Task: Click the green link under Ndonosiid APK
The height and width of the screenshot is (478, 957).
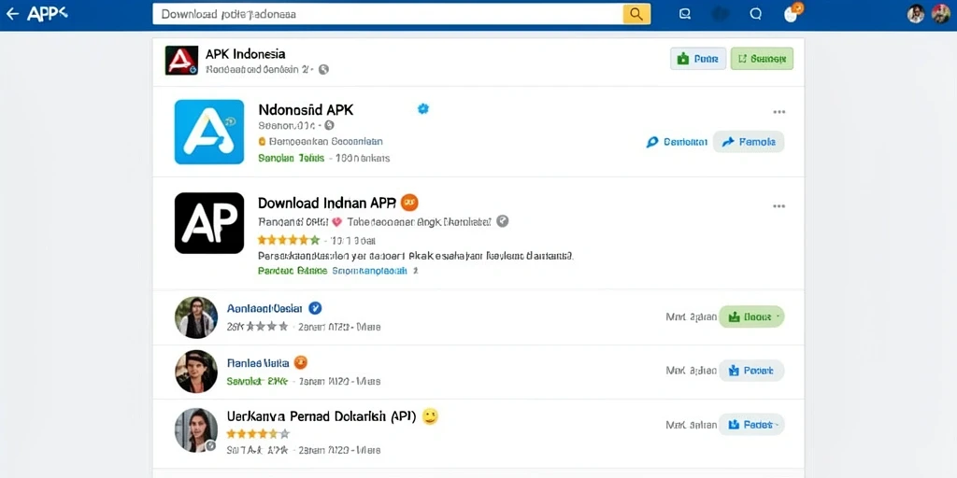Action: tap(292, 158)
